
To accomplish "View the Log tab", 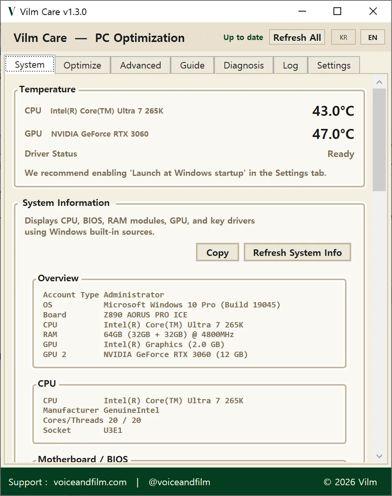I will pos(290,65).
